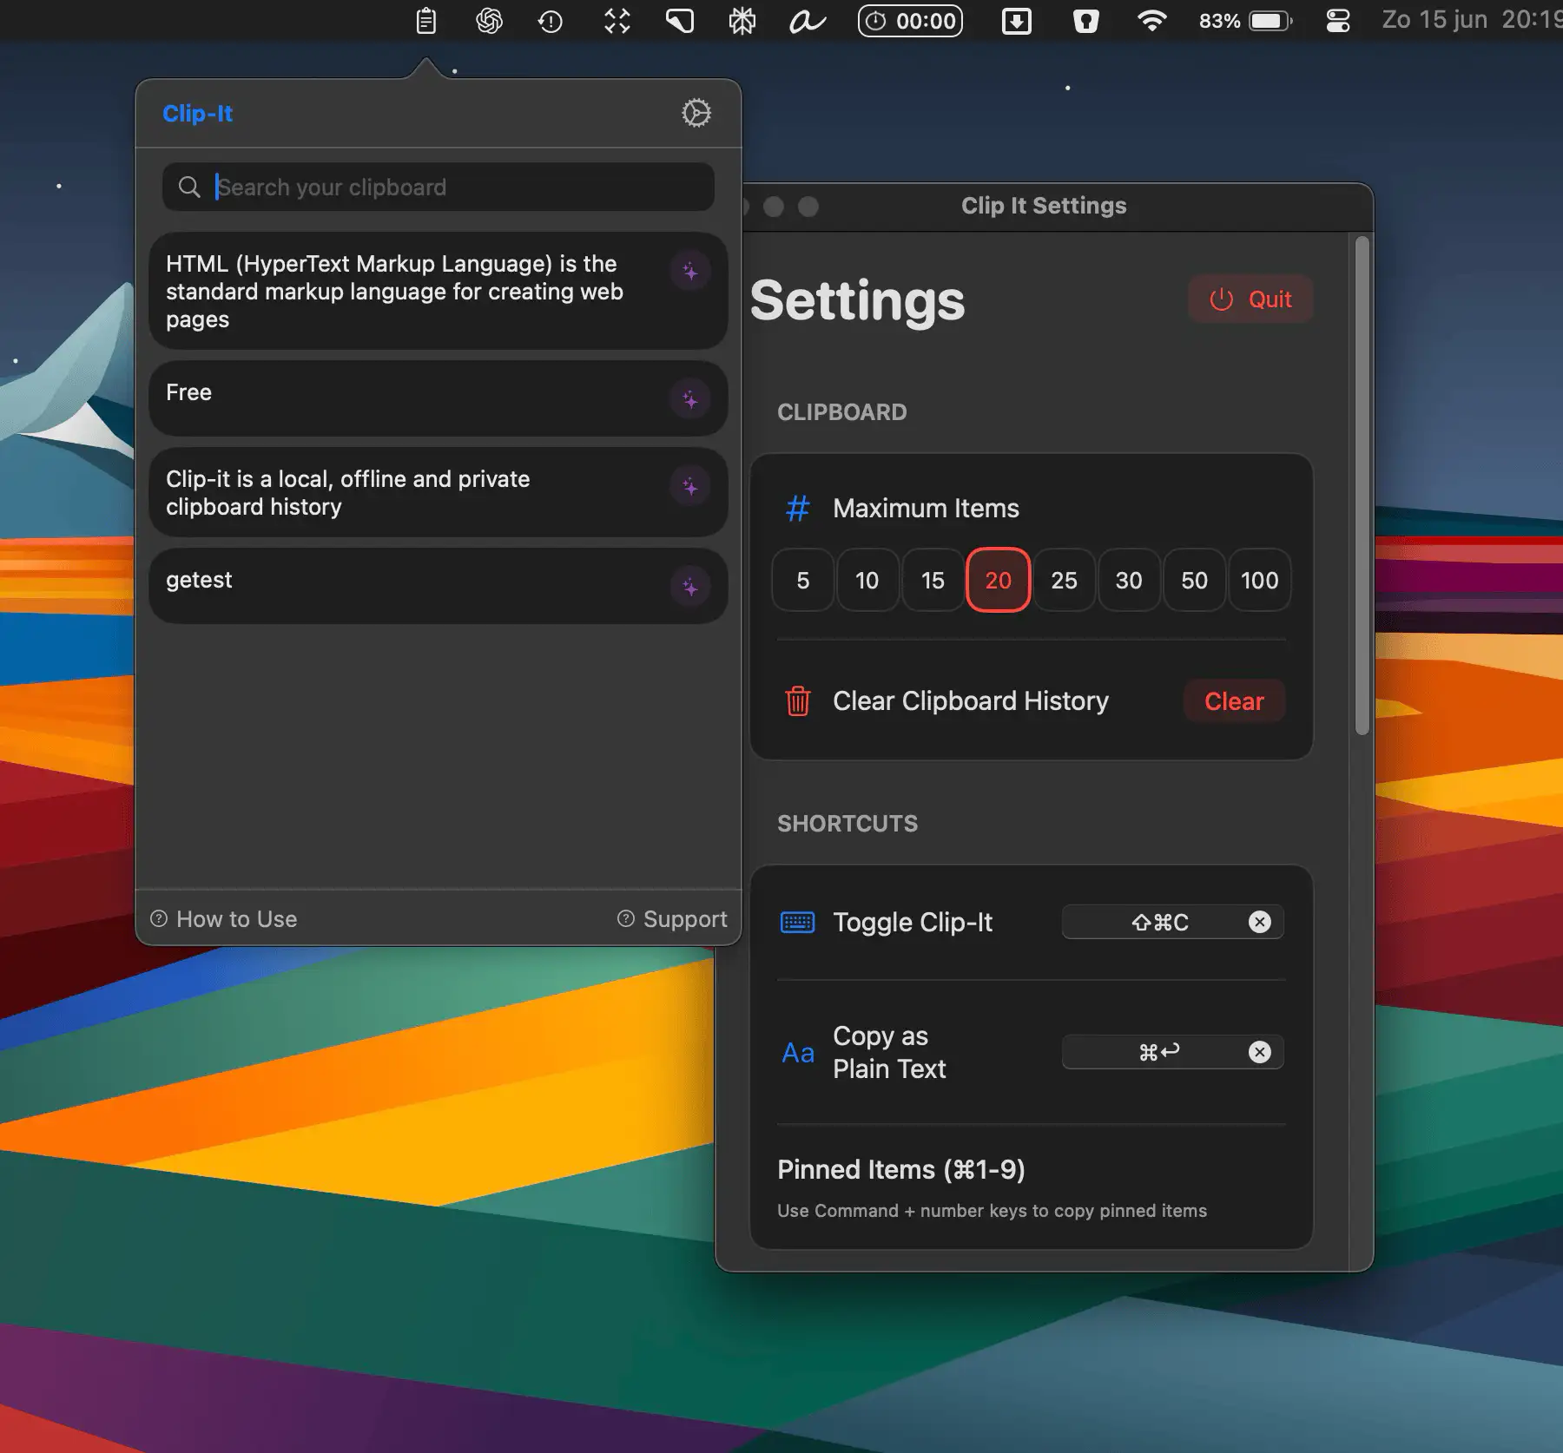
Task: Open the How to Use link
Action: click(x=224, y=919)
